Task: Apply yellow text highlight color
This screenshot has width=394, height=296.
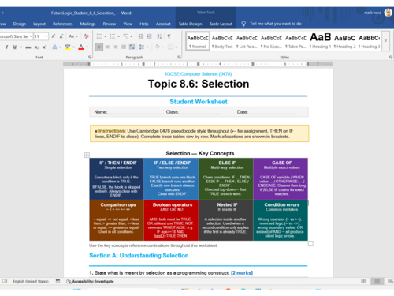Action: coord(68,47)
